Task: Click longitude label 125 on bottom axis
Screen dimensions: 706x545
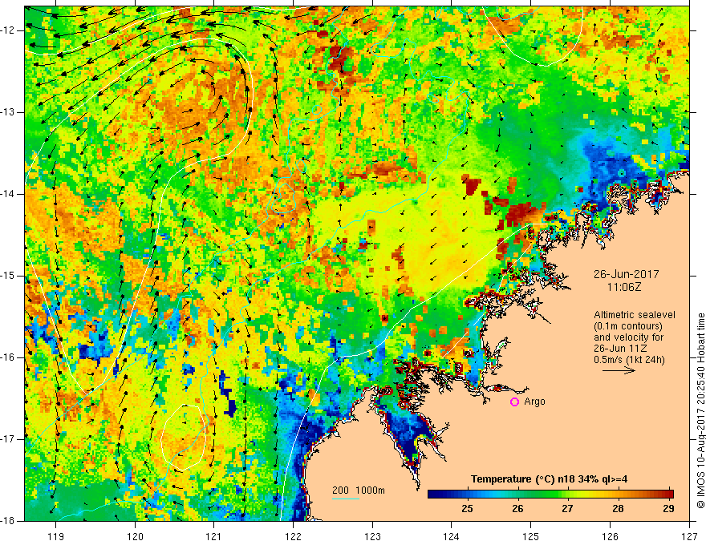Action: click(531, 536)
